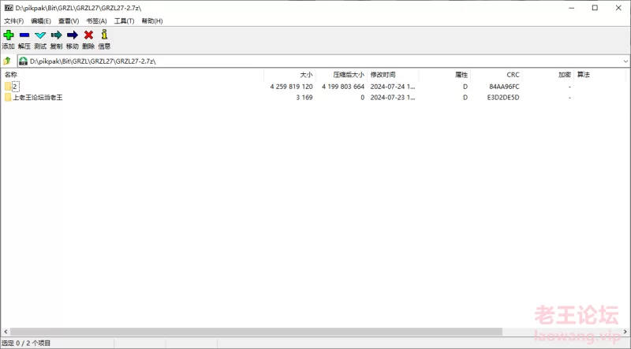
Task: Click the blue Extract (解压) toolbar icon
Action: [24, 35]
